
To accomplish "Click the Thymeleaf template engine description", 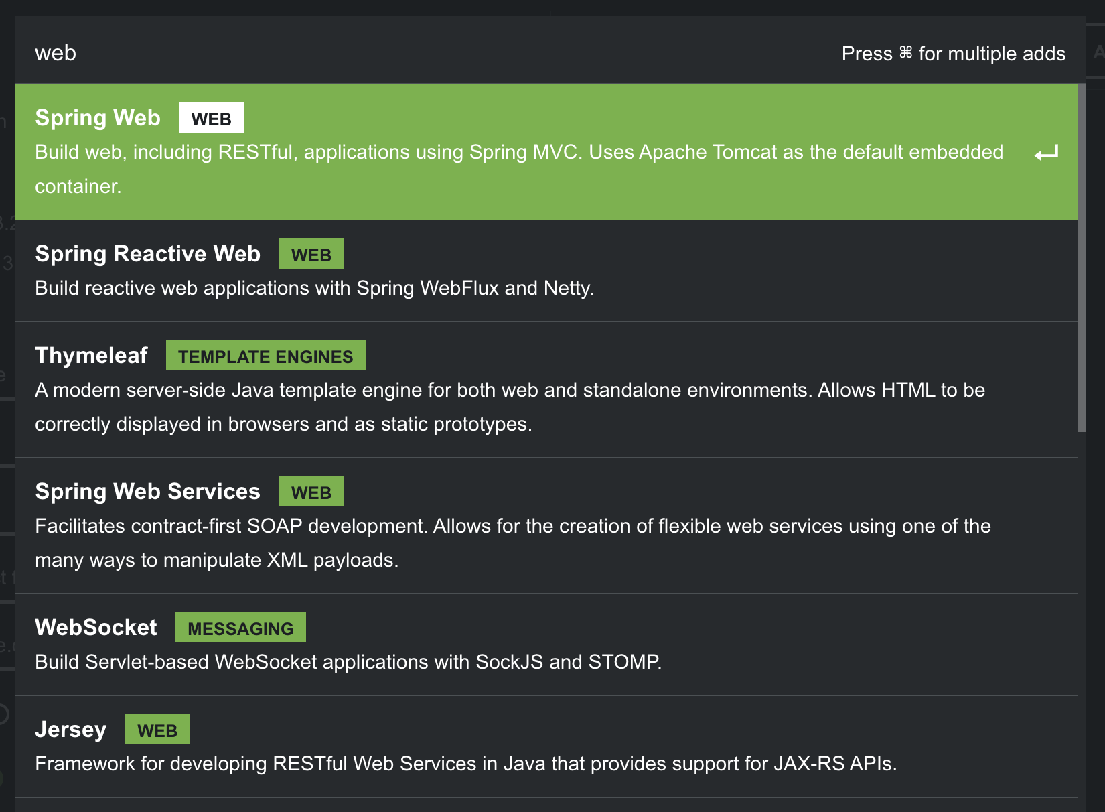I will click(x=510, y=407).
